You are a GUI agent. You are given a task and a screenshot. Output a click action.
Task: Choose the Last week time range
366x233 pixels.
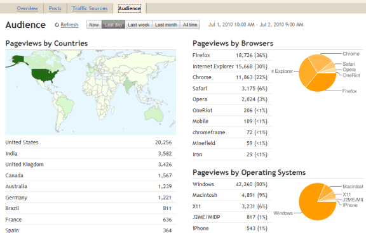[139, 25]
